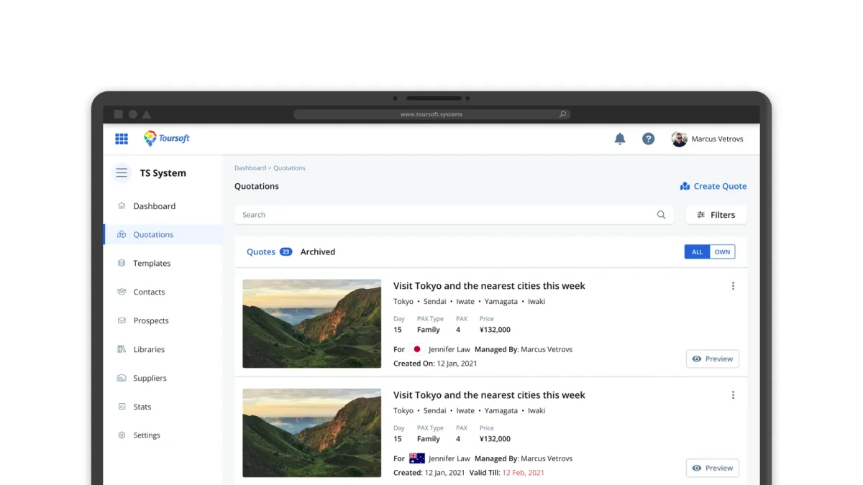Switch listing to ALL quotes

click(x=698, y=252)
